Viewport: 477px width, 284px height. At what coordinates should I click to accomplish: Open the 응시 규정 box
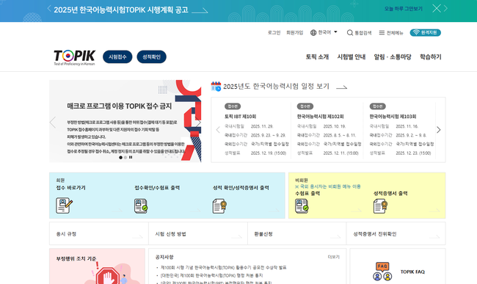[x=99, y=233]
